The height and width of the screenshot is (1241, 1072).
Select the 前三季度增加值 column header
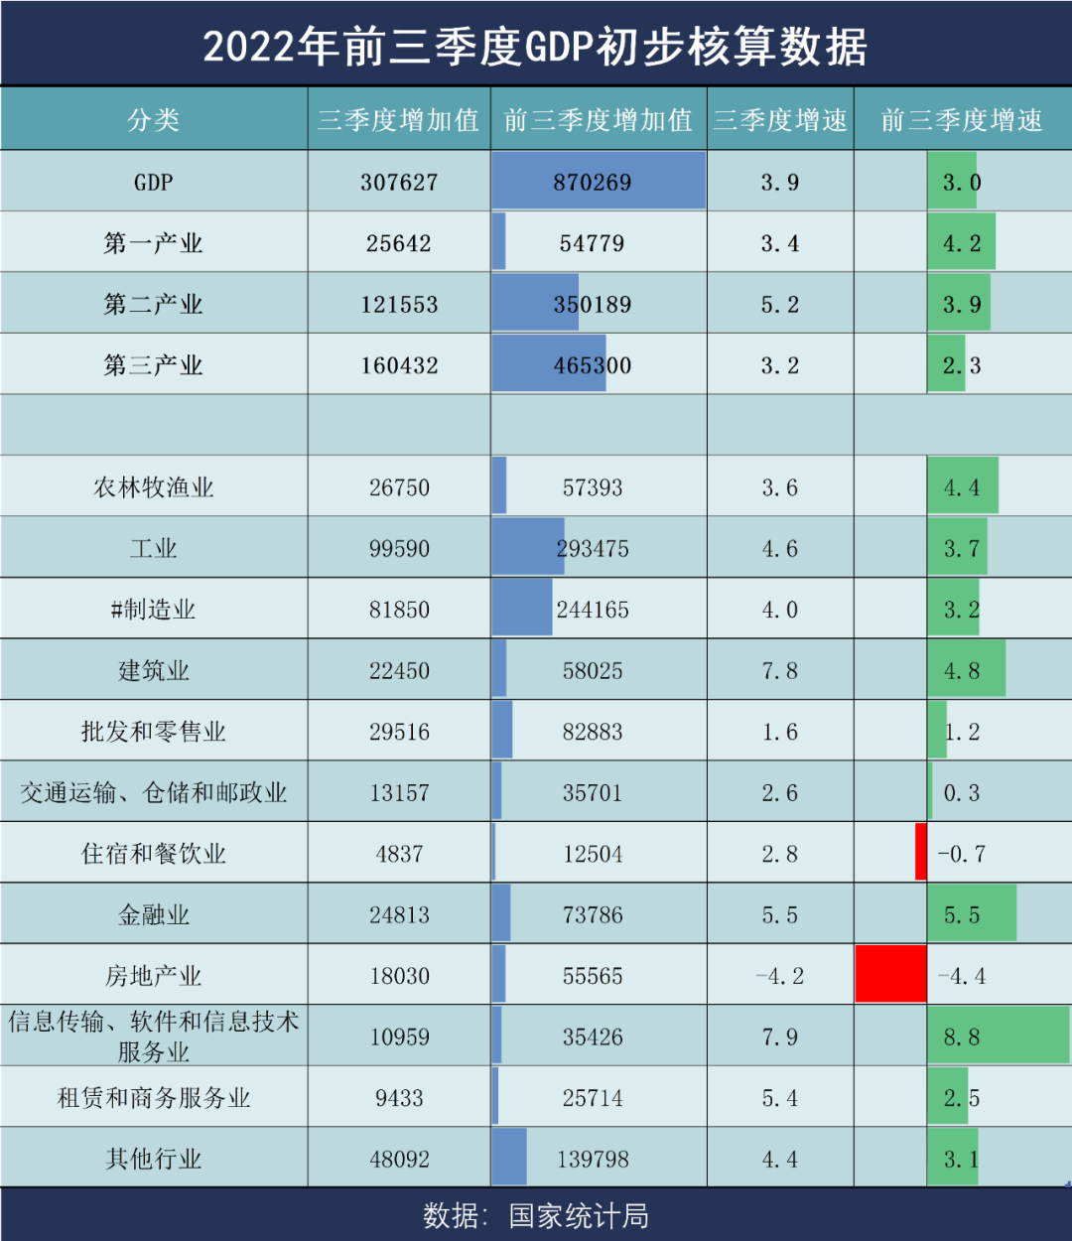pos(598,120)
